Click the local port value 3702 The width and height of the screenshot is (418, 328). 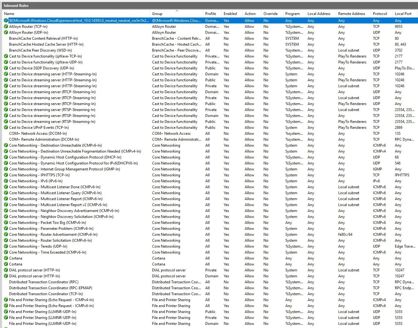point(399,50)
